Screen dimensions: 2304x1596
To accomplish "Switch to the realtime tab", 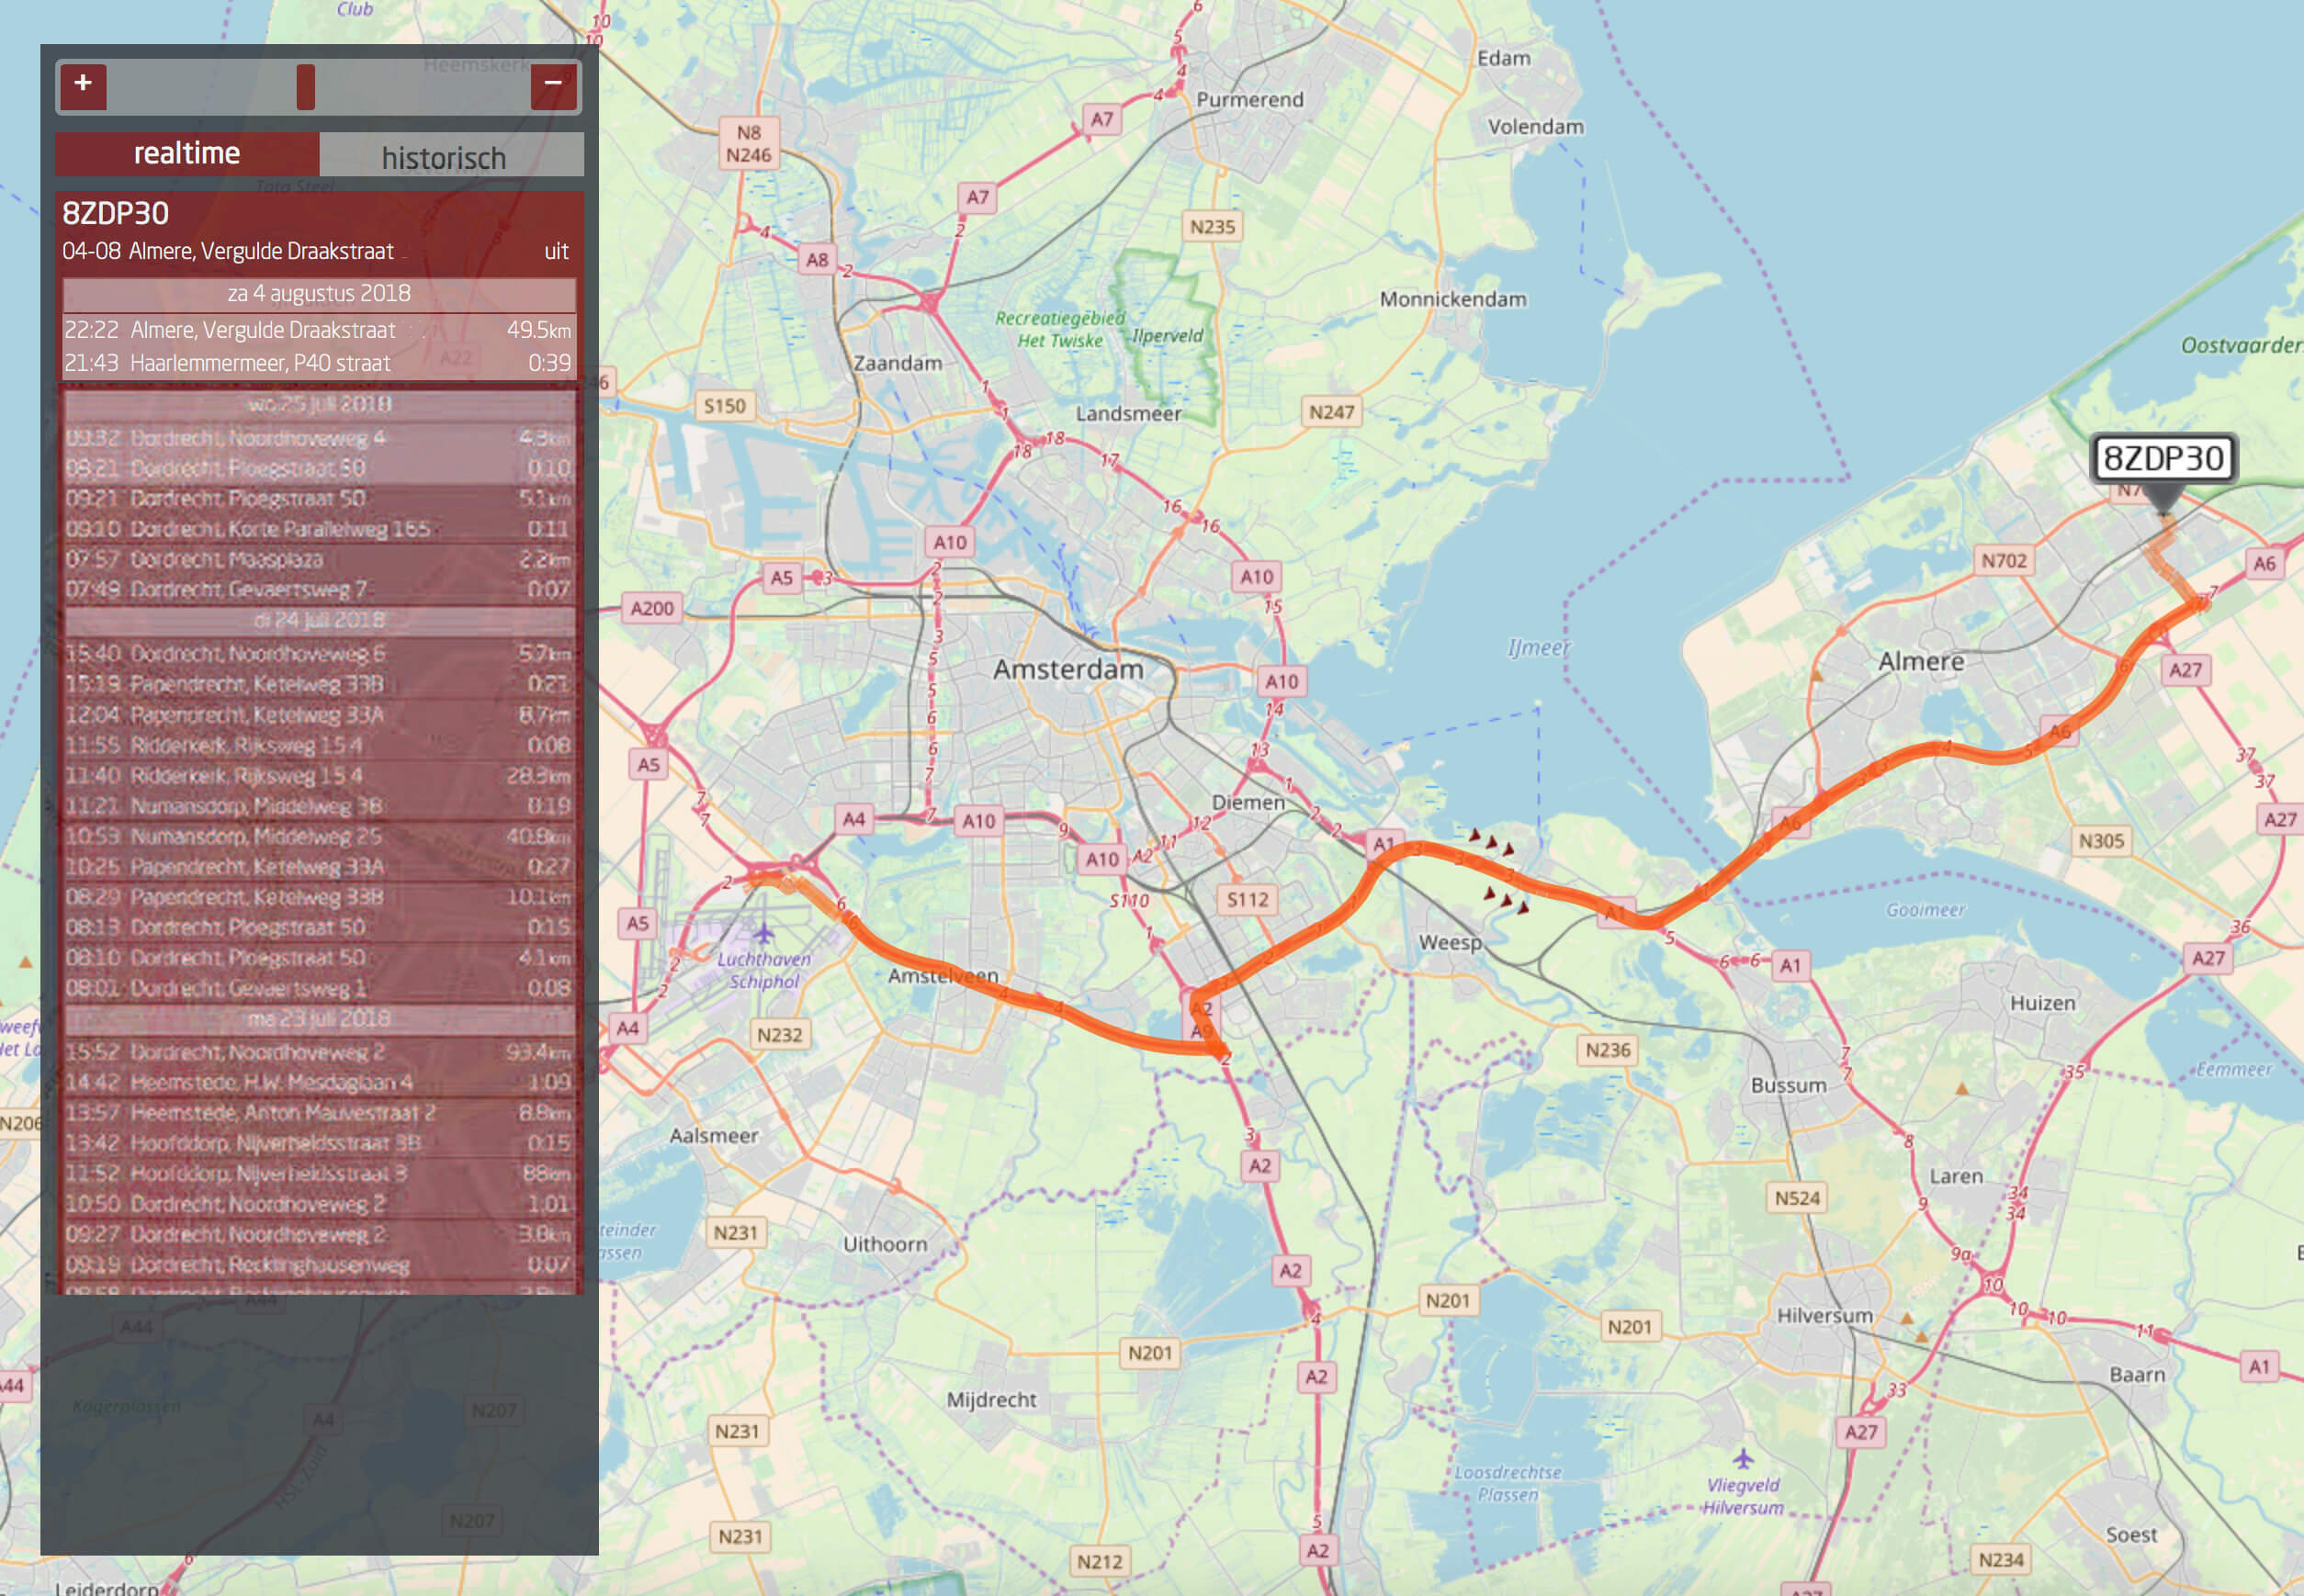I will [187, 153].
